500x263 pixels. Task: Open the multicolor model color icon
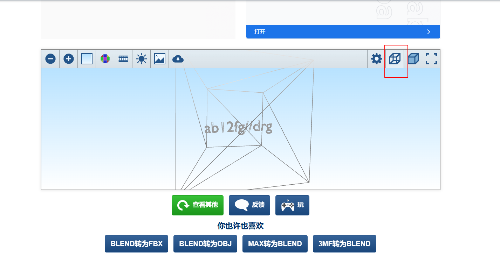[105, 59]
